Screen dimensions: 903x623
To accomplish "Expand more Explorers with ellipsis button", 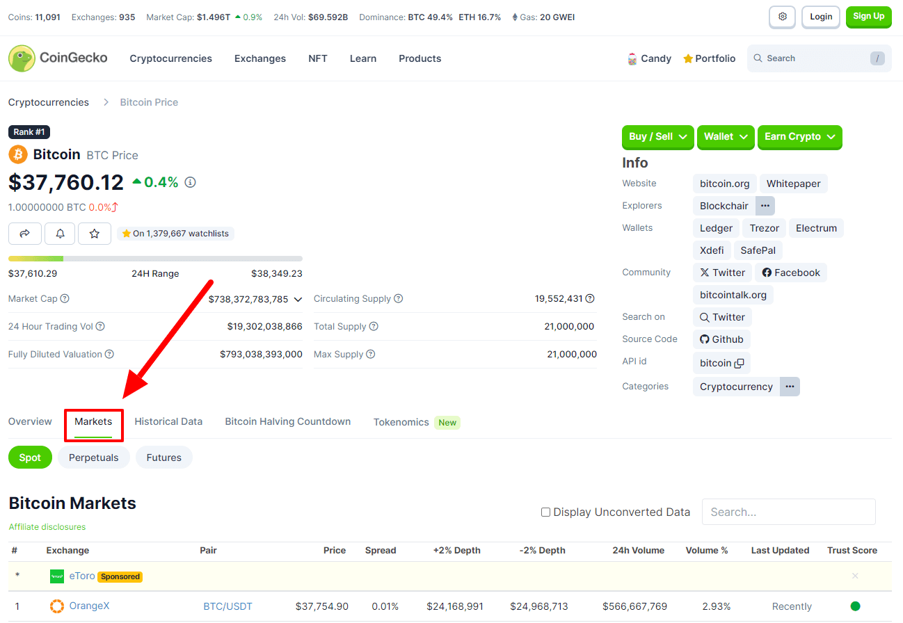I will click(x=765, y=206).
